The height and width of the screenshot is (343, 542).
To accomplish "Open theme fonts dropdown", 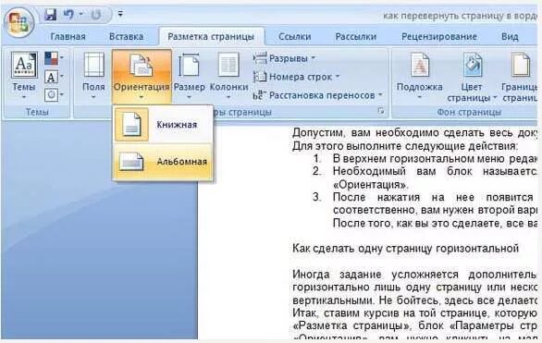I will click(x=54, y=77).
